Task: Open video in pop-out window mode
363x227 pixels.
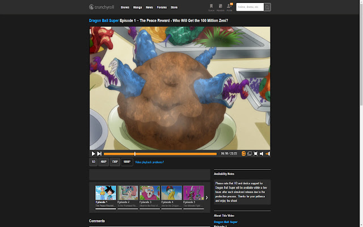Action: pos(250,153)
